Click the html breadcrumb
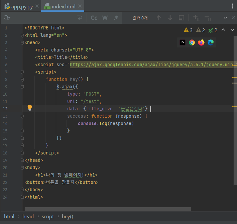 pos(9,217)
